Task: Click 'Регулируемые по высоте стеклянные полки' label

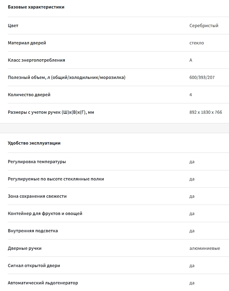Action: click(56, 179)
